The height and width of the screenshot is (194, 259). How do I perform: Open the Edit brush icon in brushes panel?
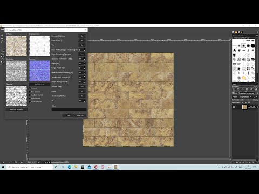[234, 89]
